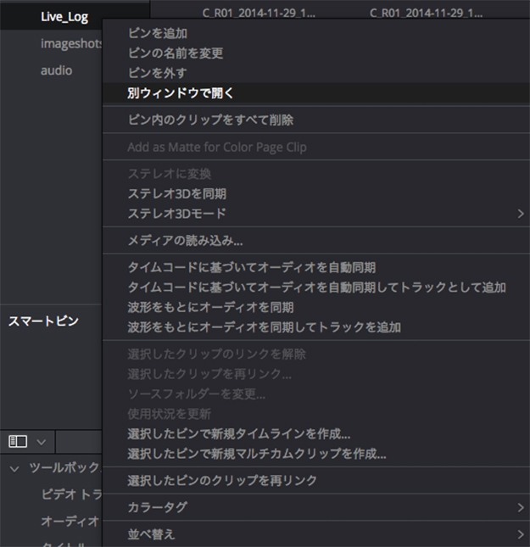Screen dimensions: 530x547
Task: Click 選択したビンで新規マルチカムクリップを作成...
Action: [257, 454]
